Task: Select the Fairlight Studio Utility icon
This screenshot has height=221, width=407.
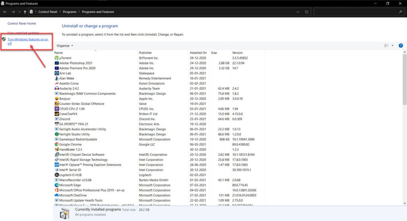Action: (56, 134)
